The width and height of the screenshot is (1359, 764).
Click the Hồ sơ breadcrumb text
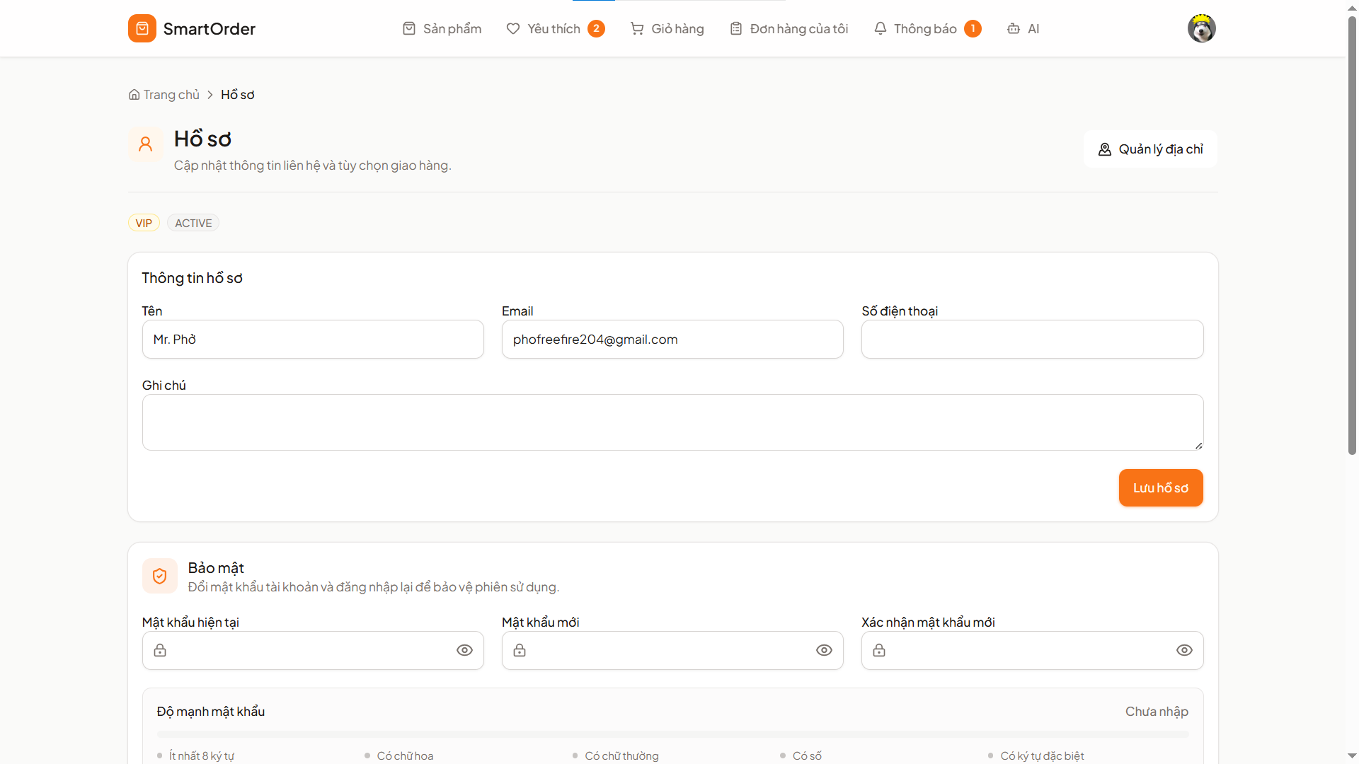coord(238,95)
